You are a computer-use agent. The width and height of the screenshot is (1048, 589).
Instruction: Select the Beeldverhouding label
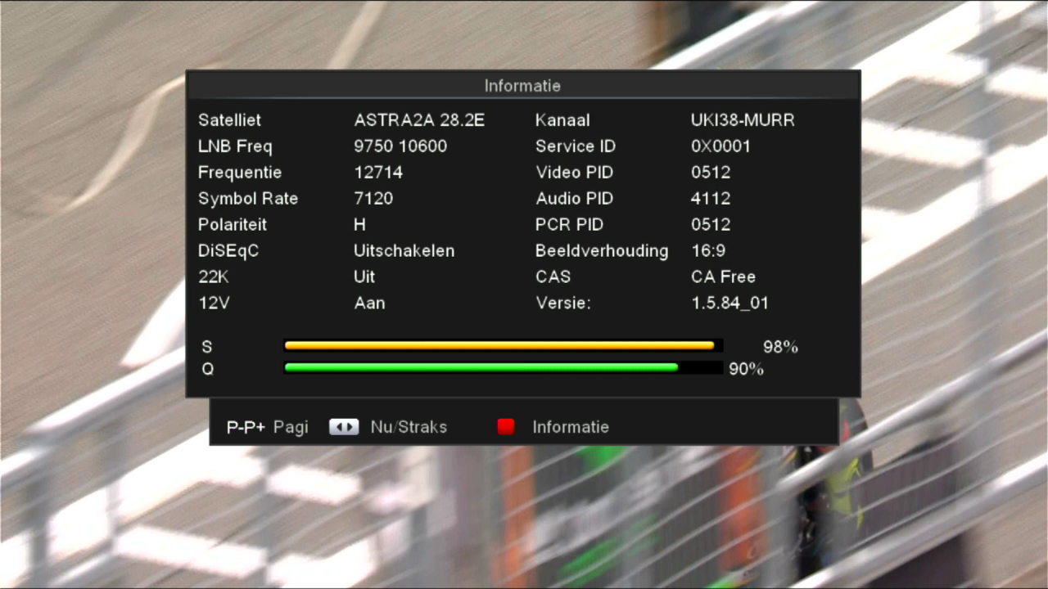pyautogui.click(x=602, y=251)
